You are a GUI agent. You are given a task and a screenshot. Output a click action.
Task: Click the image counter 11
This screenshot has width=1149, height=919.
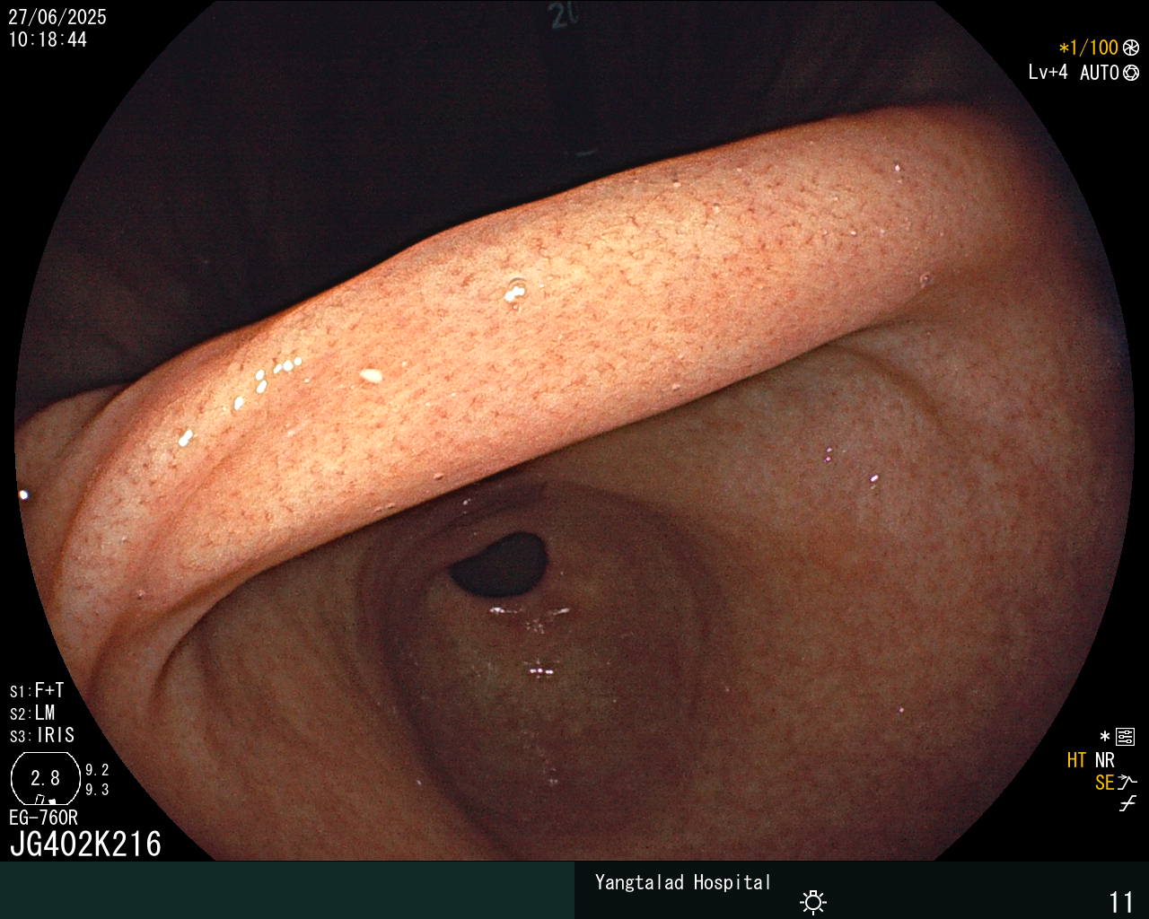tap(1121, 902)
